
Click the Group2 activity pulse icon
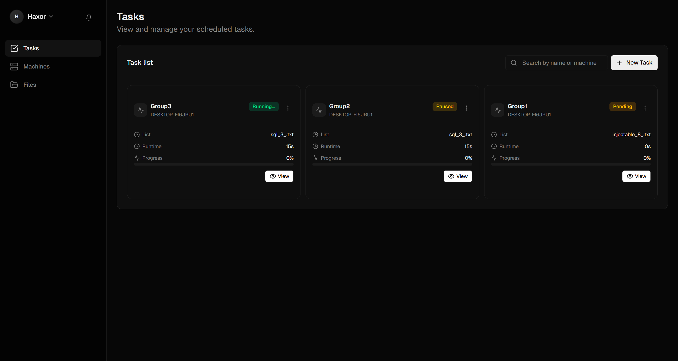point(319,110)
